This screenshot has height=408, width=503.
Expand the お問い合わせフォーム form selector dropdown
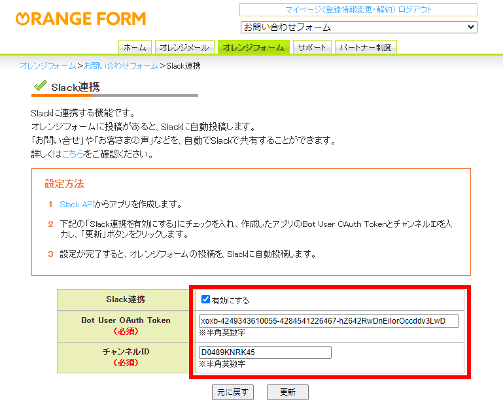(x=358, y=27)
